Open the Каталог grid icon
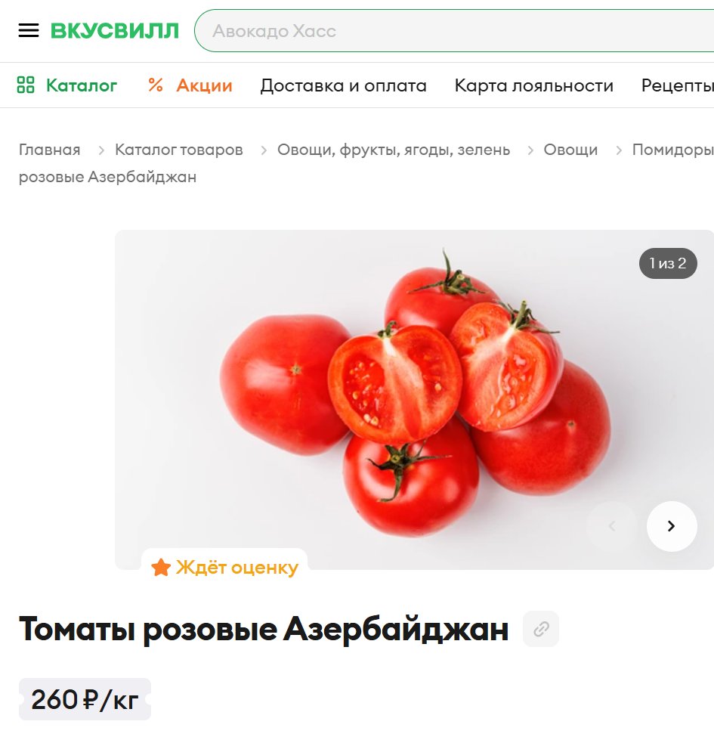Screen dimensions: 714x740 (26, 85)
